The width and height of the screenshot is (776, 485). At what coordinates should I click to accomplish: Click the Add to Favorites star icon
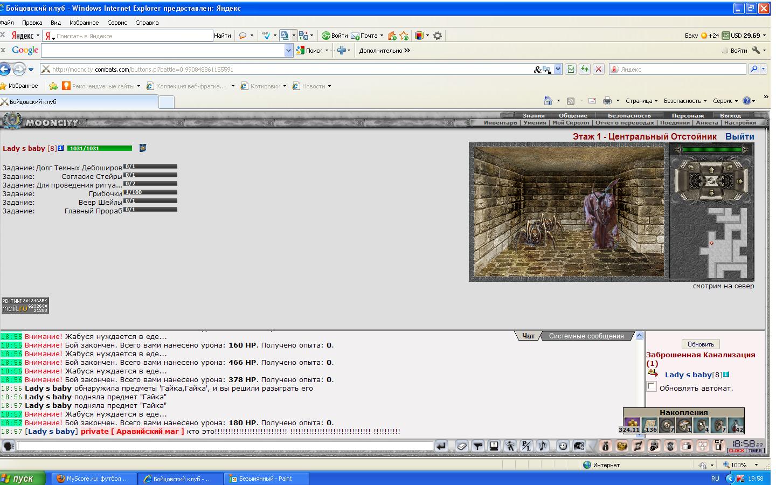pos(53,86)
